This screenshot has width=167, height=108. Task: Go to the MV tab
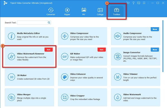pos(84,12)
